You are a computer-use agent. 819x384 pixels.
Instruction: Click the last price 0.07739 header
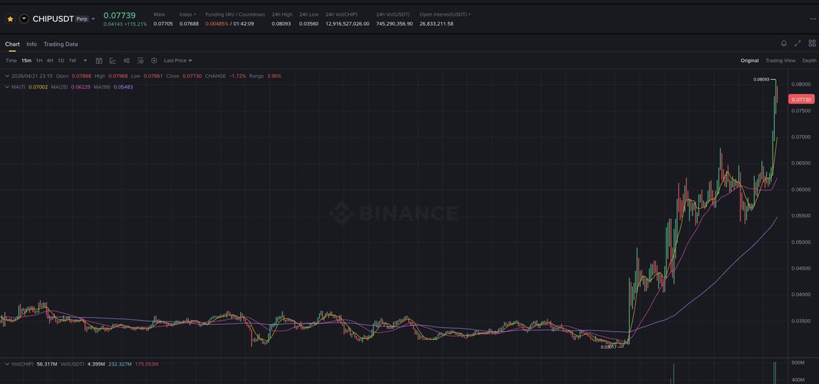coord(119,14)
